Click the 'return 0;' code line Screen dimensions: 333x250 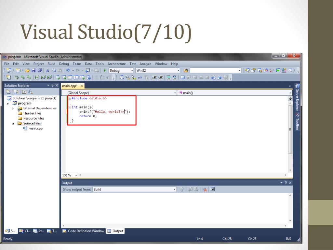pyautogui.click(x=88, y=116)
